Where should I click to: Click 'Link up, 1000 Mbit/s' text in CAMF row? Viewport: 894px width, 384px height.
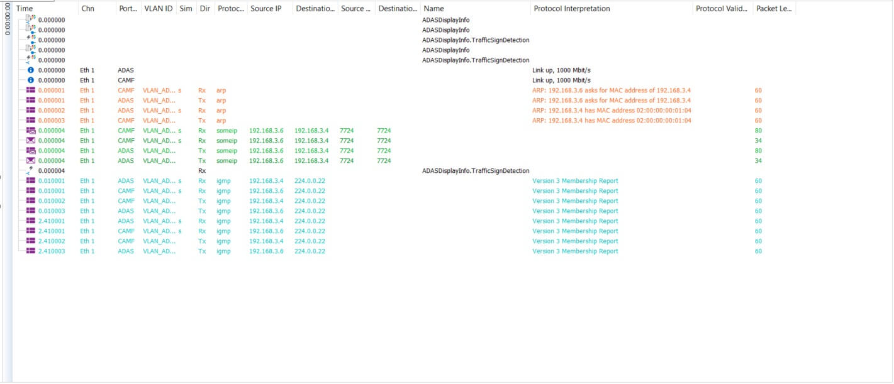point(561,80)
